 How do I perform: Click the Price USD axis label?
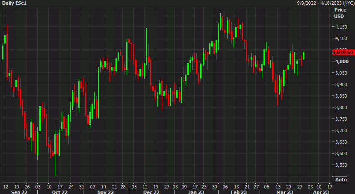[340, 13]
